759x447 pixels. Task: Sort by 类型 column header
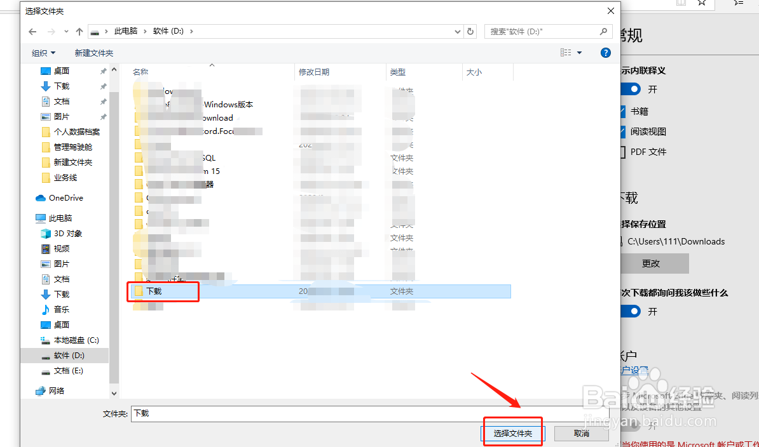(x=397, y=72)
